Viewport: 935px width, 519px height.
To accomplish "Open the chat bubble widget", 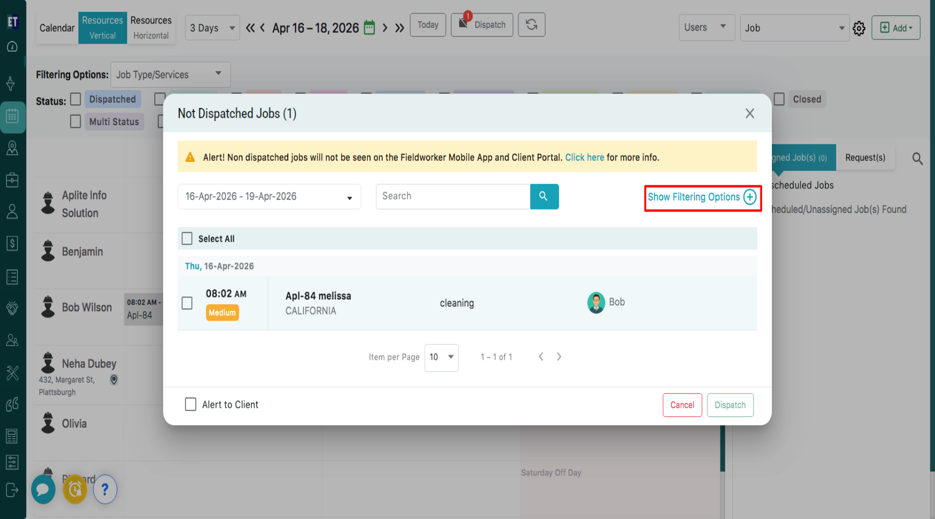I will tap(43, 489).
